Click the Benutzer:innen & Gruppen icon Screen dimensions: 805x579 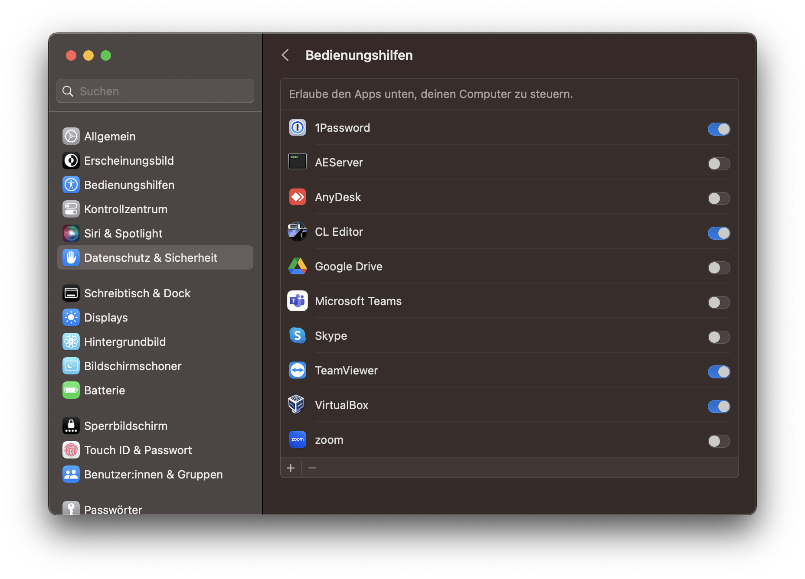[x=71, y=474]
